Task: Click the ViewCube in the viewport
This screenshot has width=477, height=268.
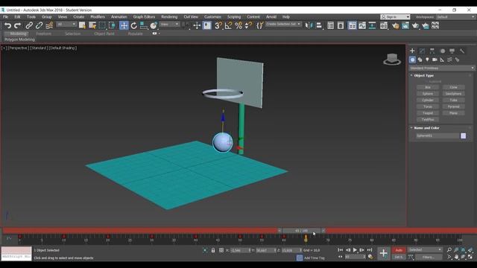Action: pyautogui.click(x=392, y=60)
